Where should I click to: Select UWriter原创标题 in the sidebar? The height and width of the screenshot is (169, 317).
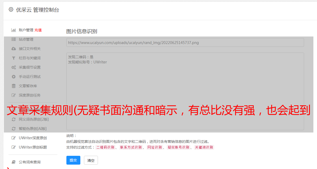coord(33,147)
